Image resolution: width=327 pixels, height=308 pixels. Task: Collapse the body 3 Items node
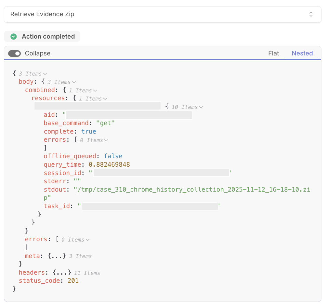point(74,82)
